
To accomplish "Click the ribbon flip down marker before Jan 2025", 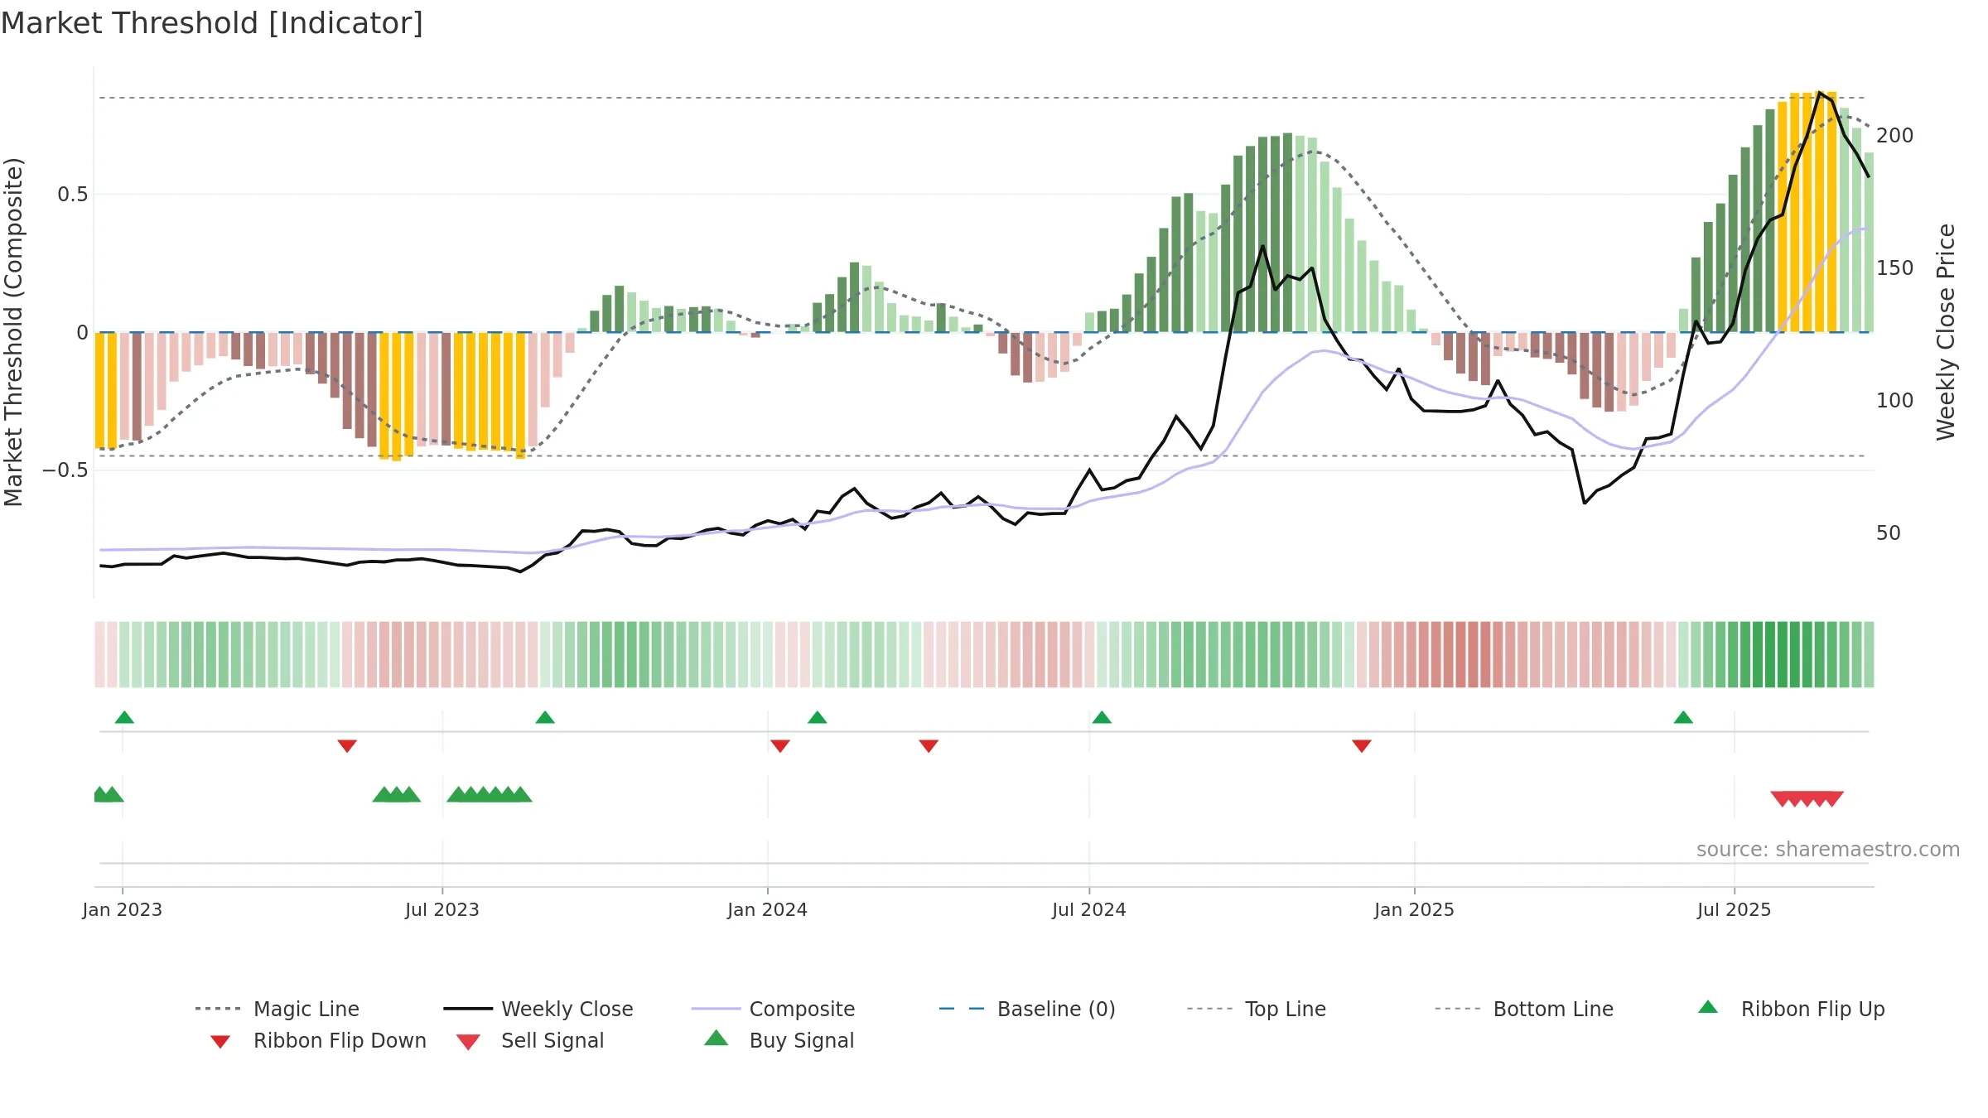I will tap(1362, 746).
